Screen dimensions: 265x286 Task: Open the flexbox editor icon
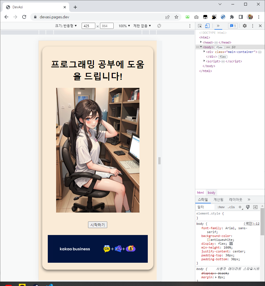pos(231,244)
